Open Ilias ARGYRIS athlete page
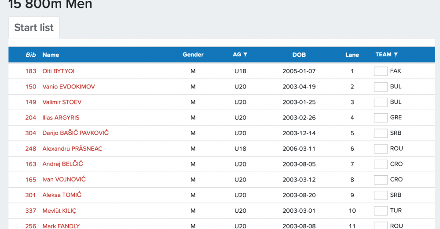 pyautogui.click(x=61, y=118)
